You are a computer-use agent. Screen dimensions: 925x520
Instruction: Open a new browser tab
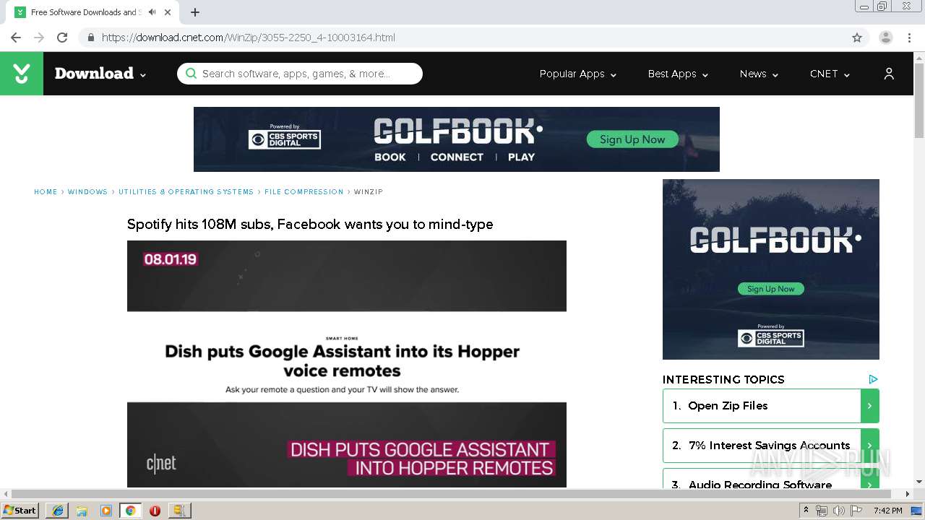(x=195, y=12)
